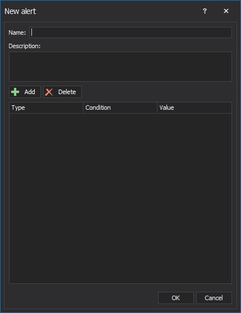Click the red X Delete icon
Screen dimensions: 241x313
49,92
